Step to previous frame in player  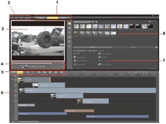[x=33, y=67]
